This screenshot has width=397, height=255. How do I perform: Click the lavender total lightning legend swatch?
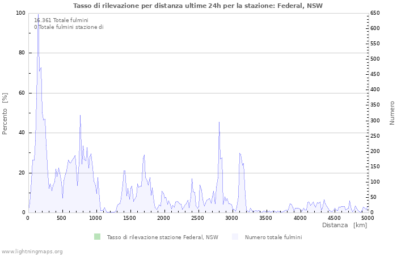point(235,237)
